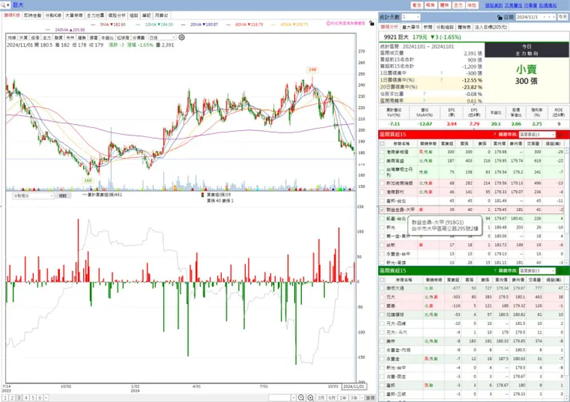Switch to the 主力地圖 tab
The width and height of the screenshot is (570, 402).
pos(96,15)
